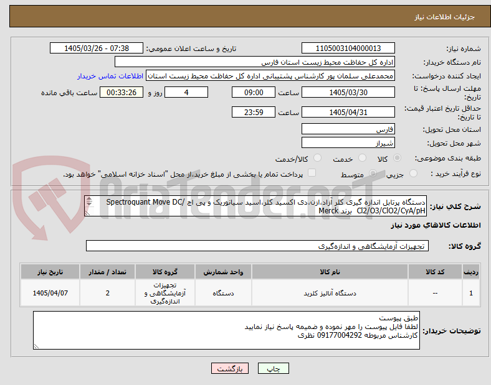The height and width of the screenshot is (385, 491).
Task: Toggle the Islamic treasury bonds payment checkbox
Action: click(x=312, y=173)
